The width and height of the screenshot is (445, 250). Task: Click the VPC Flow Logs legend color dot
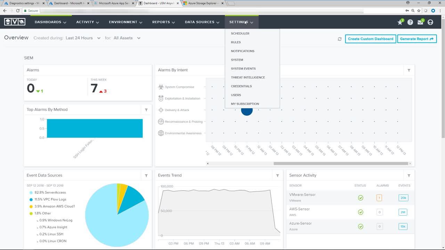[31, 199]
